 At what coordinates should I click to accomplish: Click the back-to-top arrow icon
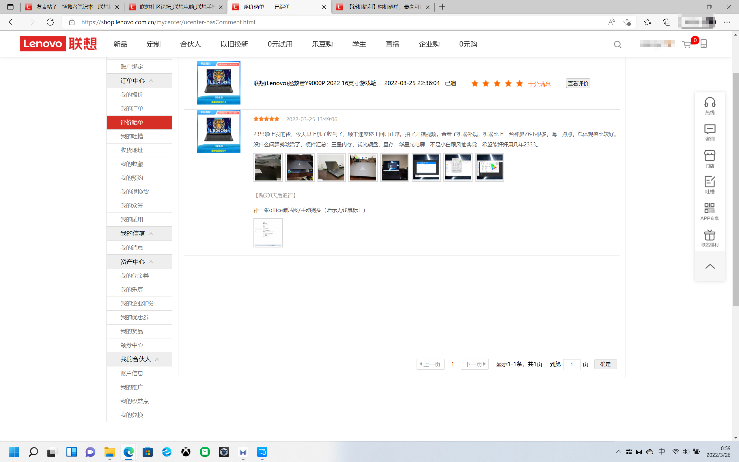[710, 266]
